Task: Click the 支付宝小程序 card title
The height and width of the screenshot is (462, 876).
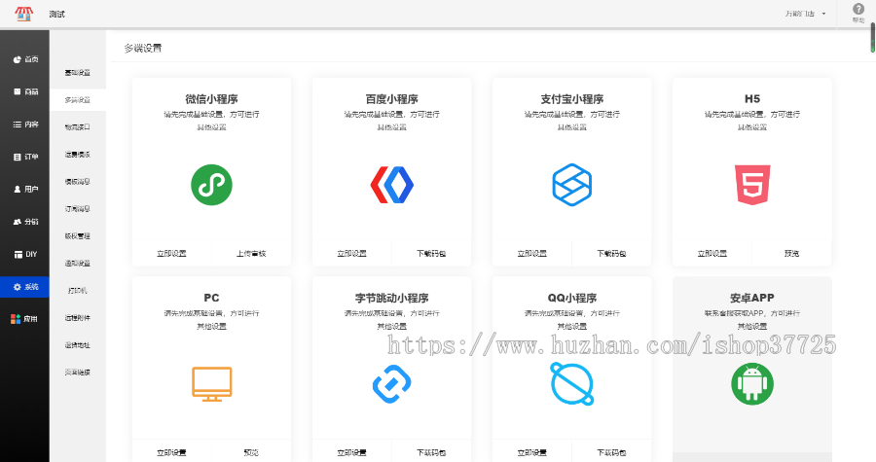Action: [572, 99]
